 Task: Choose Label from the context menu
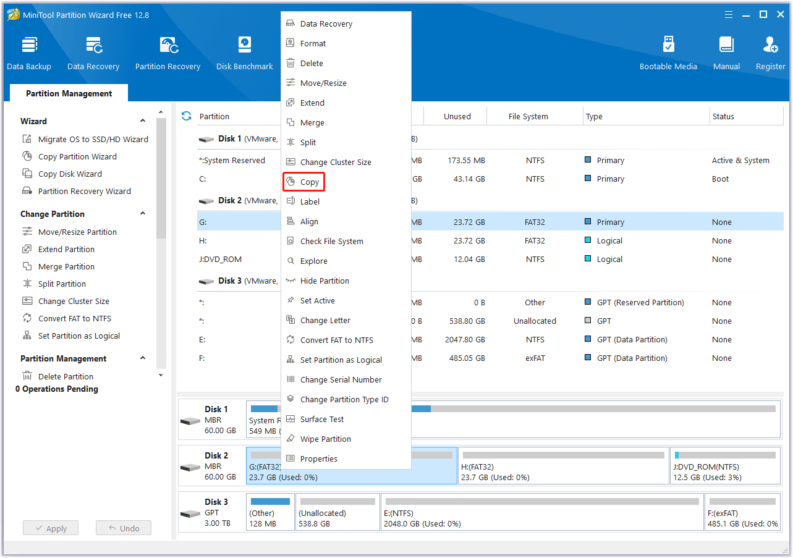tap(346, 201)
